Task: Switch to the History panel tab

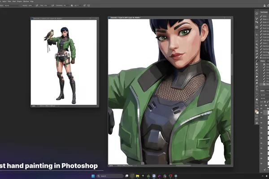Action: (x=263, y=61)
